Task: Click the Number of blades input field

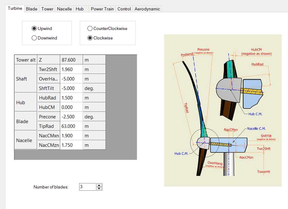Action: 87,187
